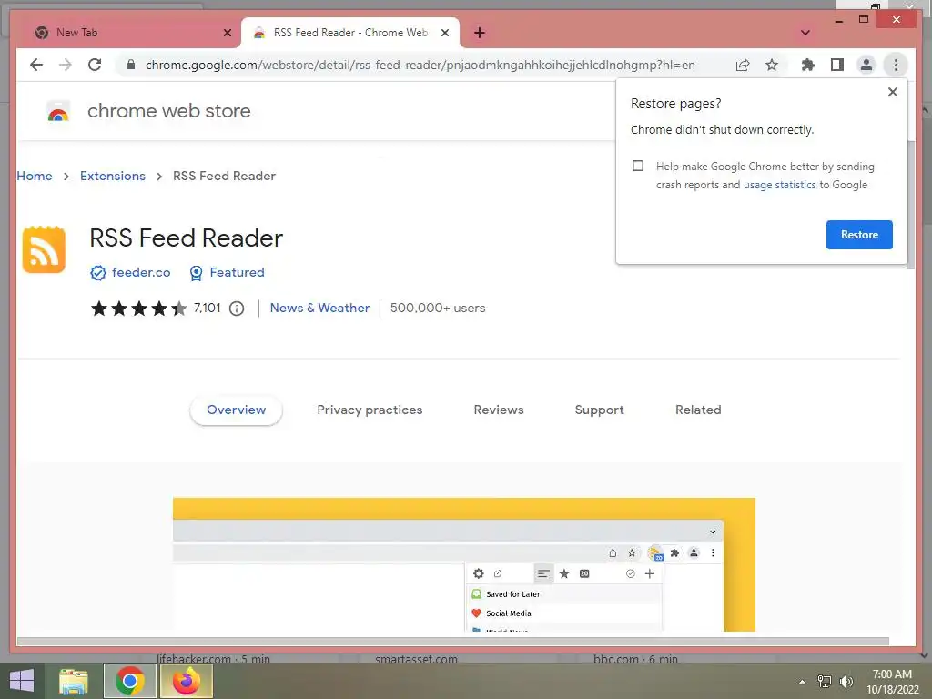Select the Overview tab
The image size is (932, 699).
point(236,410)
